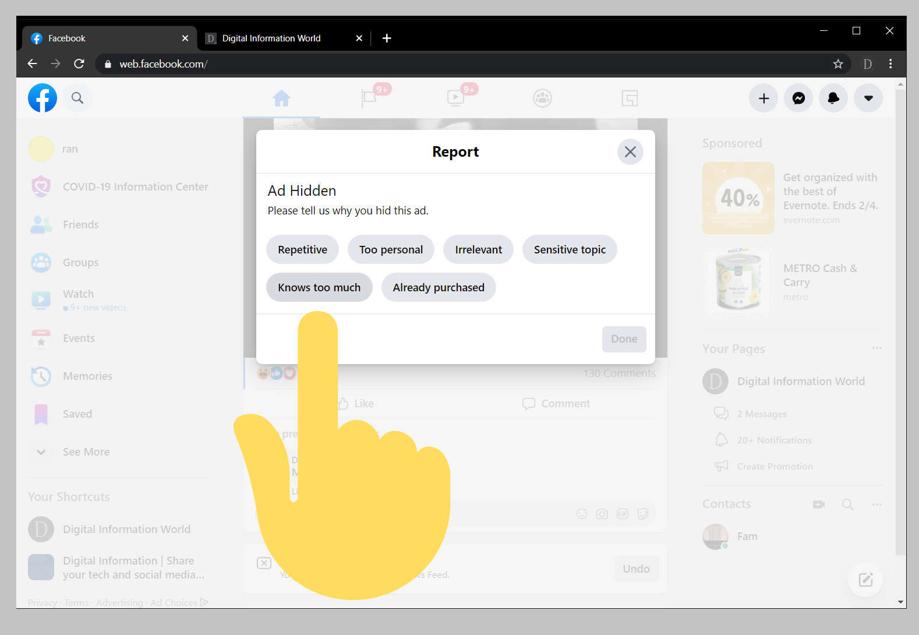
Task: Open the notifications bell
Action: 833,98
